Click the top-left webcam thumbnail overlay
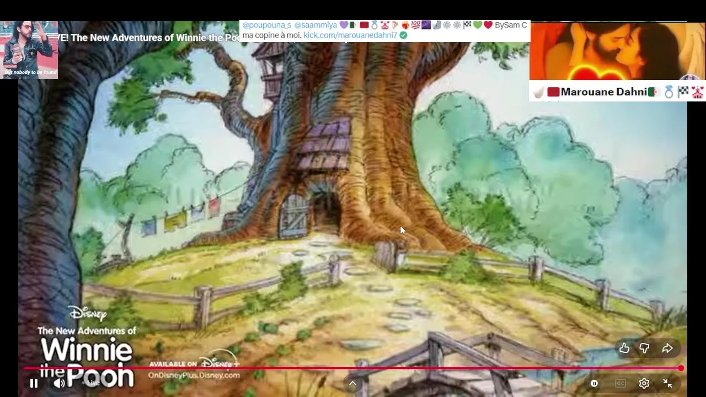 coord(29,50)
